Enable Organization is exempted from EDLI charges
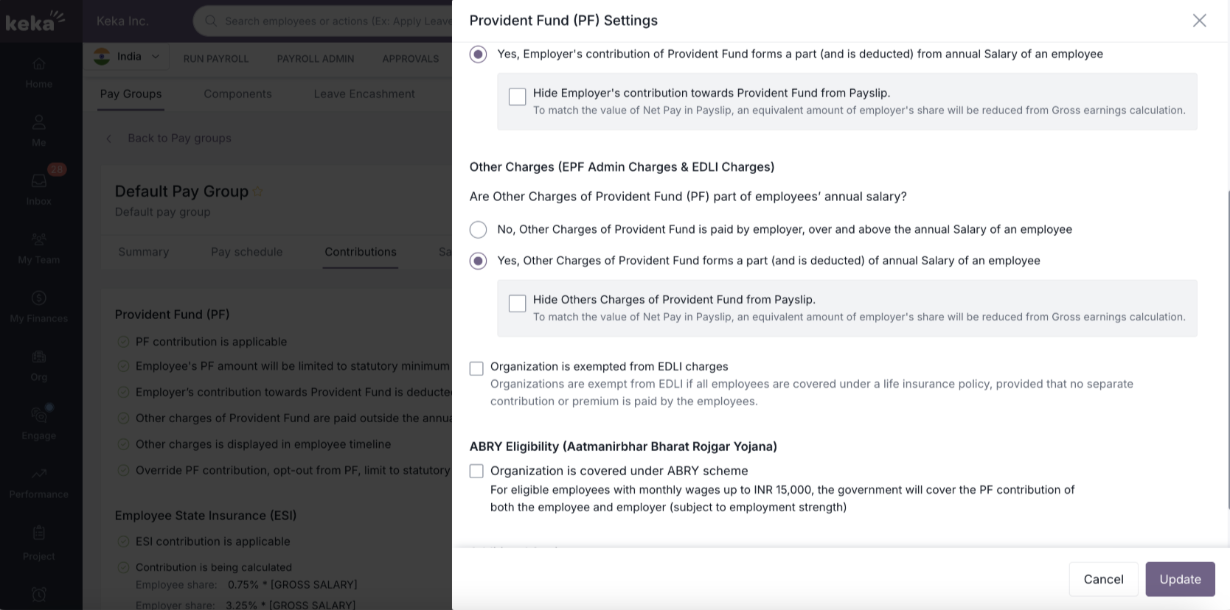Image resolution: width=1230 pixels, height=610 pixels. (477, 368)
